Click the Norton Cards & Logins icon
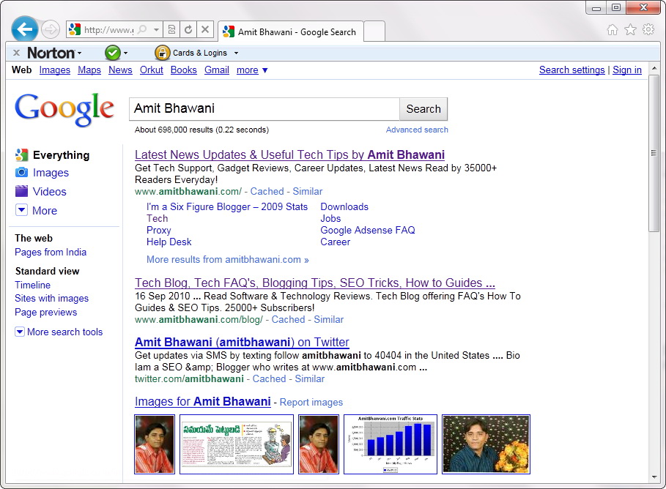This screenshot has width=666, height=489. [x=163, y=53]
